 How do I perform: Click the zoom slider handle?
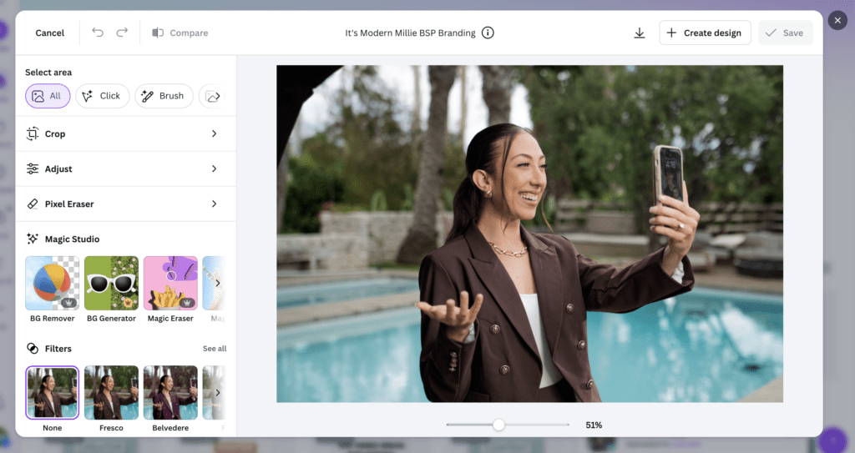pos(498,425)
